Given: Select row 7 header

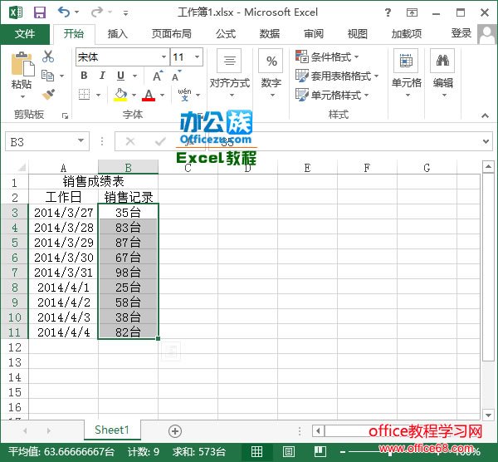Looking at the screenshot, I should tap(15, 273).
